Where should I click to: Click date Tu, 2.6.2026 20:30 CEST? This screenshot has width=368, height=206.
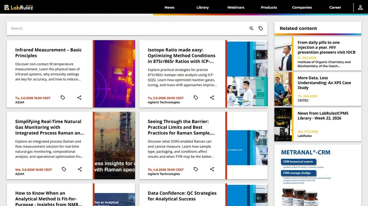point(166,98)
